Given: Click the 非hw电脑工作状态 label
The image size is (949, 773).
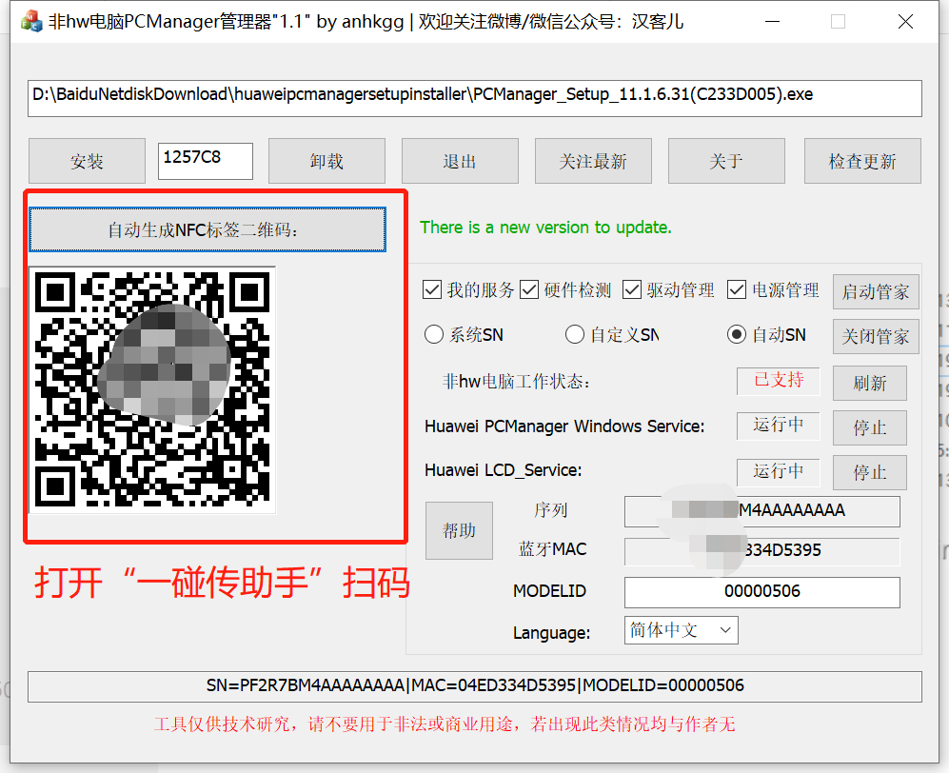Looking at the screenshot, I should point(516,382).
